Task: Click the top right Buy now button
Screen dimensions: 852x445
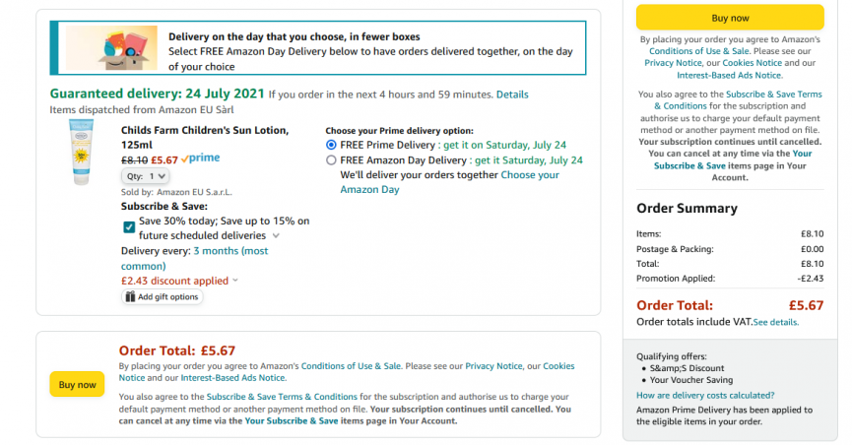Action: (730, 18)
